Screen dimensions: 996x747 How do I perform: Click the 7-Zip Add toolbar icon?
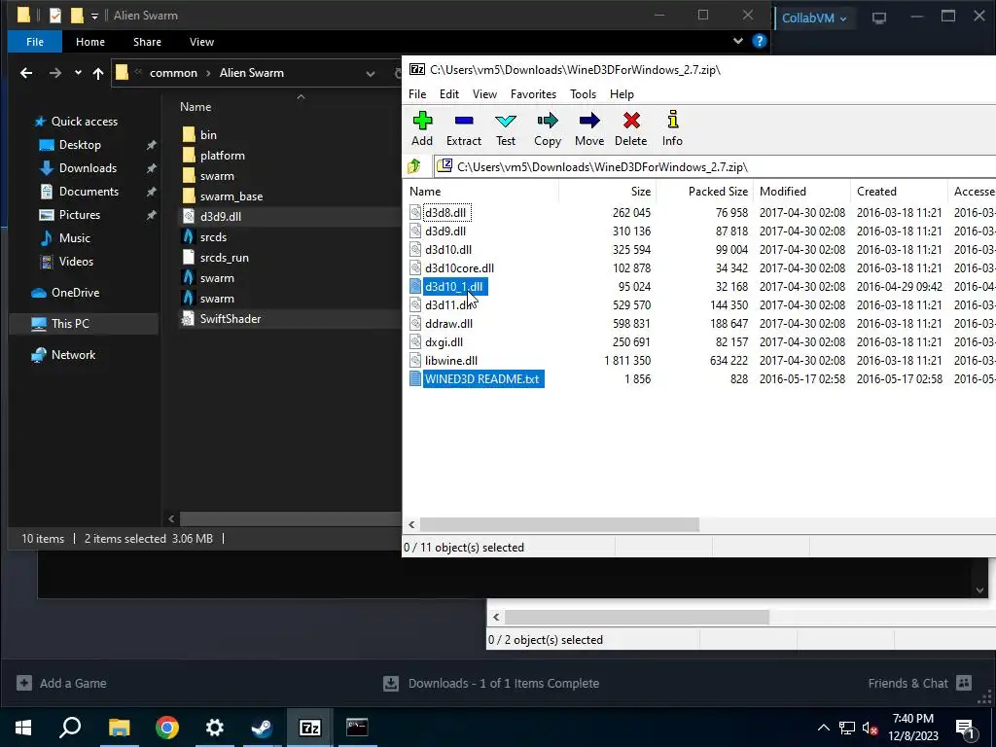422,121
